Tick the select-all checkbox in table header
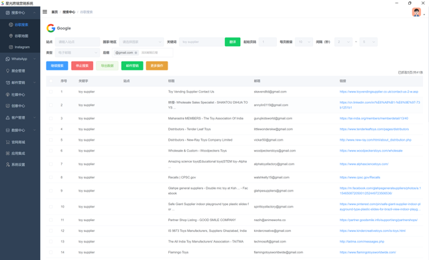The width and height of the screenshot is (429, 260). (x=51, y=81)
